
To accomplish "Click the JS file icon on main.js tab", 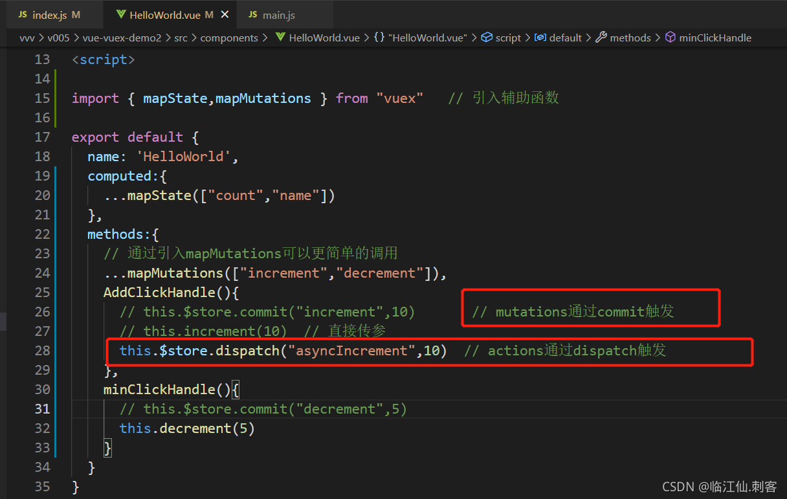I will coord(253,14).
